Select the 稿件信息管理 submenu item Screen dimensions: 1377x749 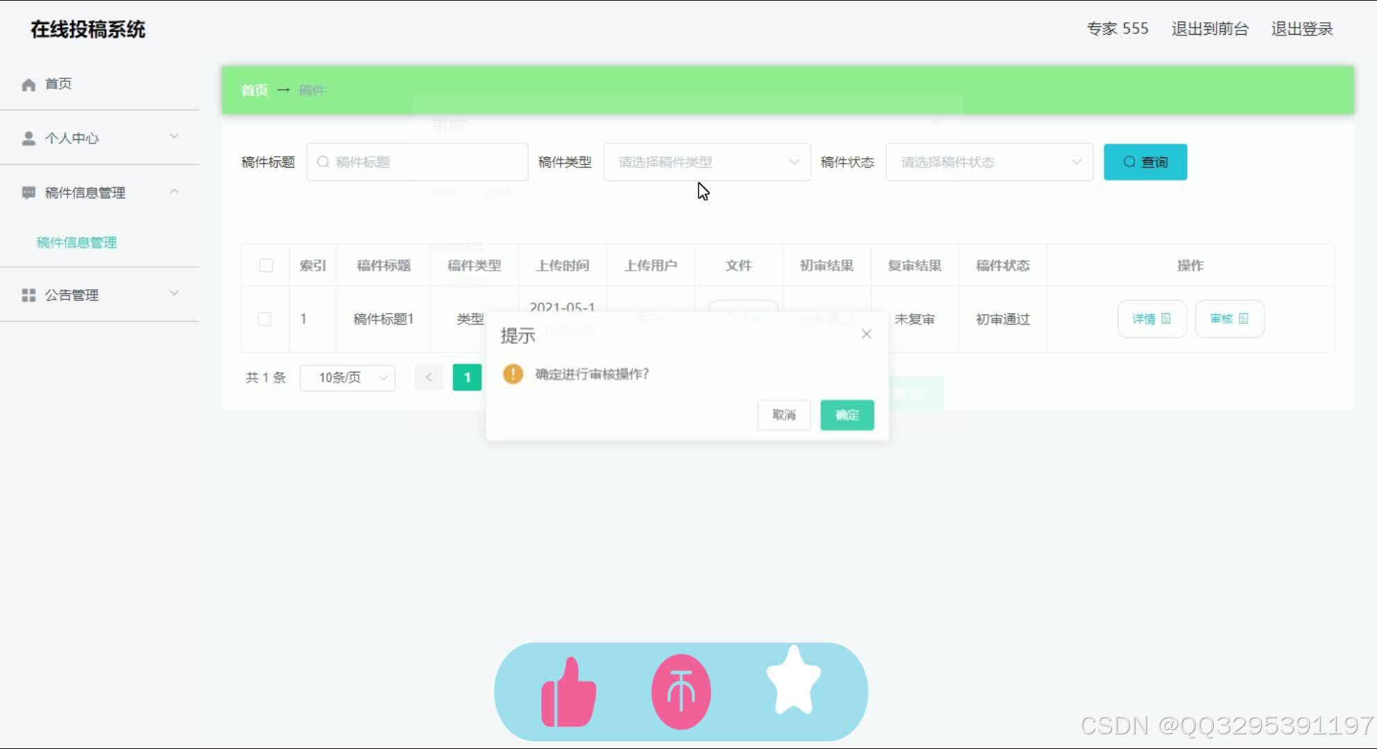76,242
